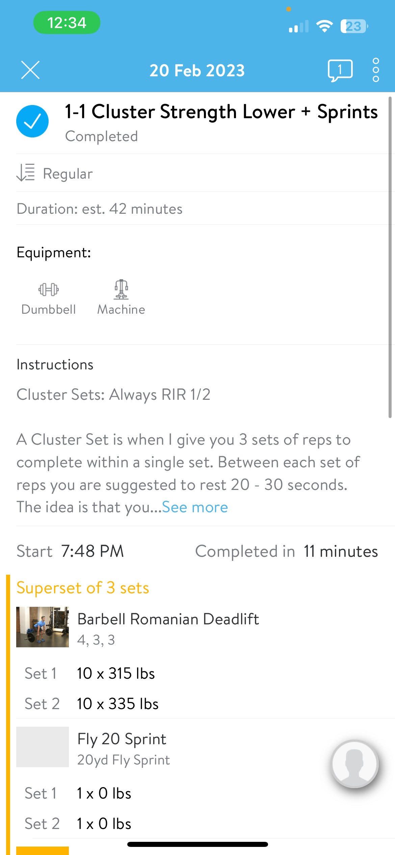
Task: Tap the Regular sort order icon
Action: click(x=26, y=173)
